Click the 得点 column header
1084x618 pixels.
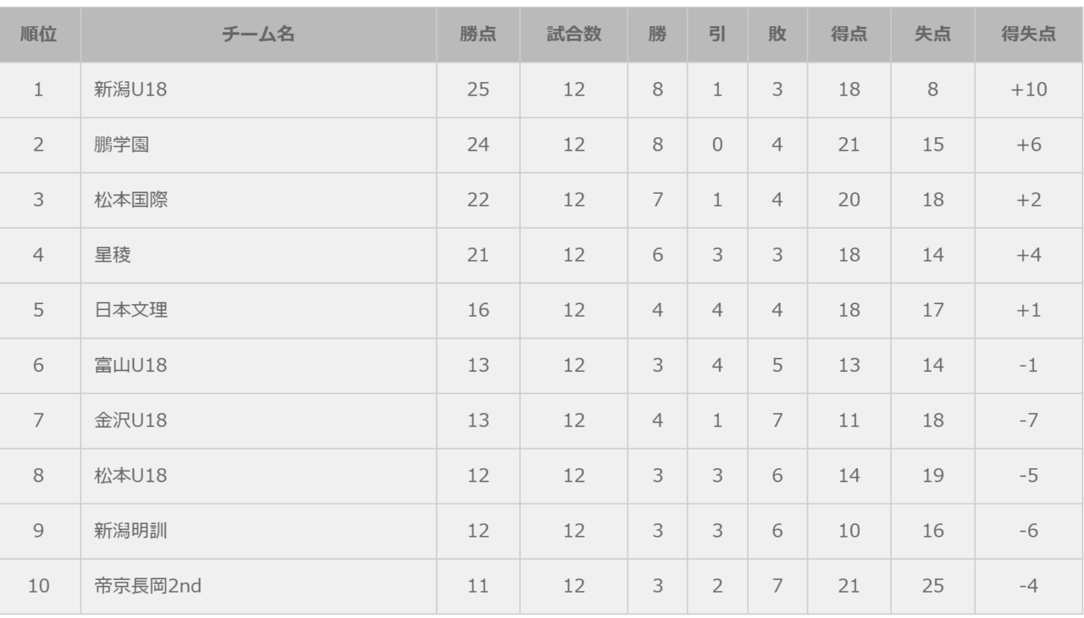point(849,35)
